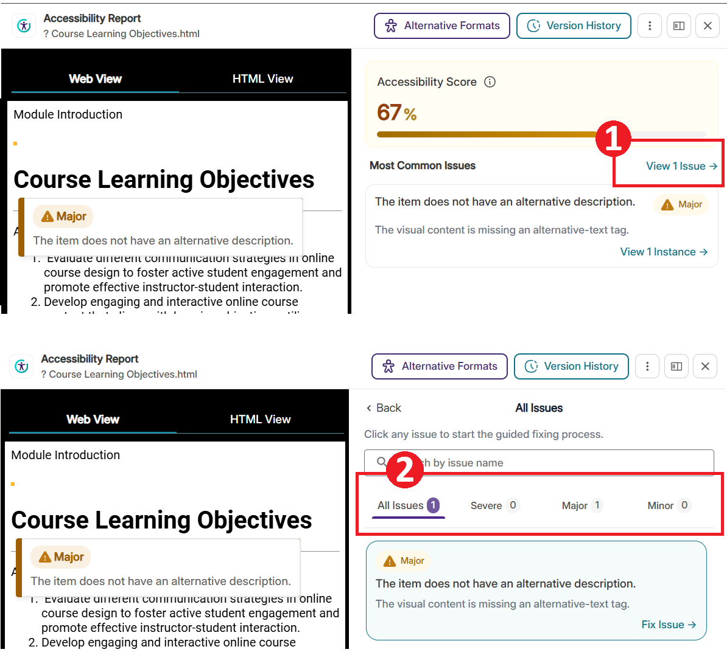Filter issues by the Minor tab
The height and width of the screenshot is (655, 727).
tap(669, 505)
